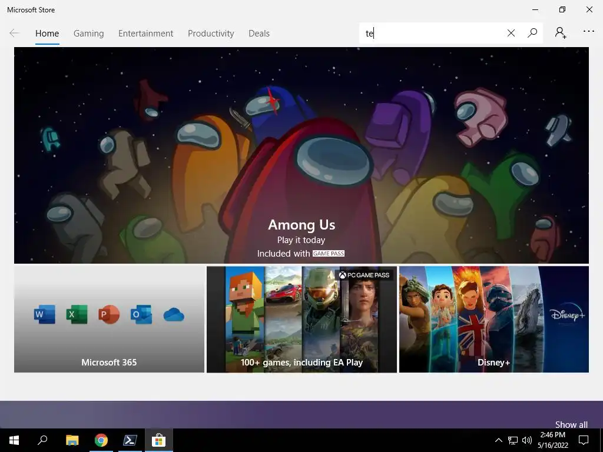
Task: Open the notification center icon
Action: pos(584,440)
